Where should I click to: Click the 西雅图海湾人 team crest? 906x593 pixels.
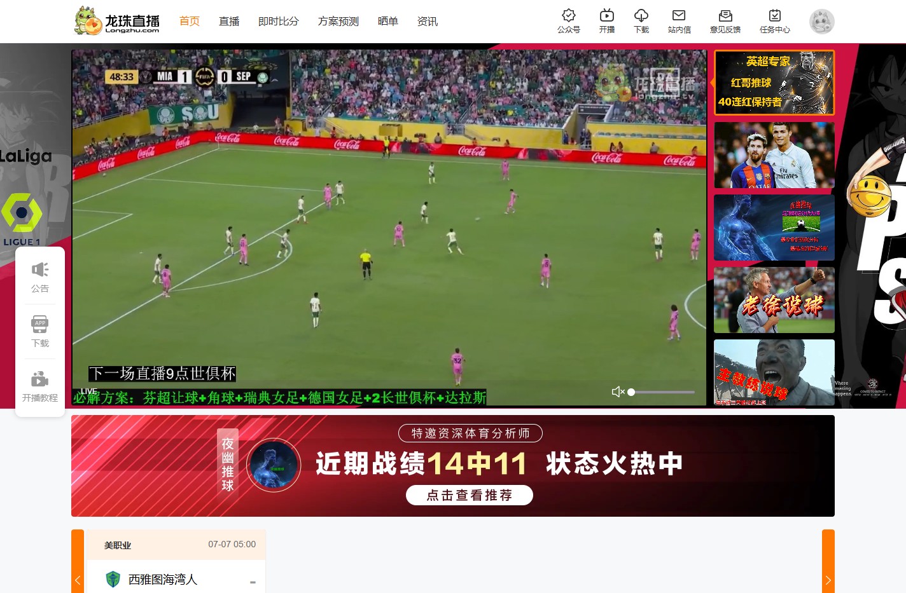113,579
